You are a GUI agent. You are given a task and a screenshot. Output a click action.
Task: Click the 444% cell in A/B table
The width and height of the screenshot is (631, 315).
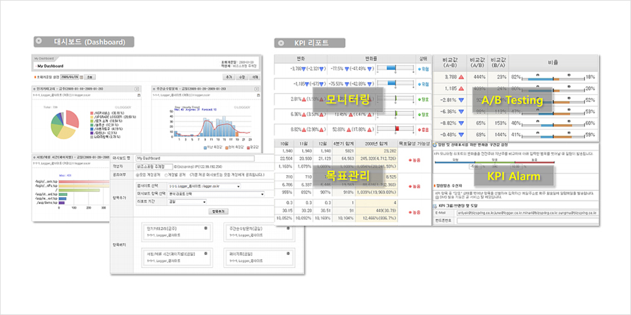[x=477, y=77]
